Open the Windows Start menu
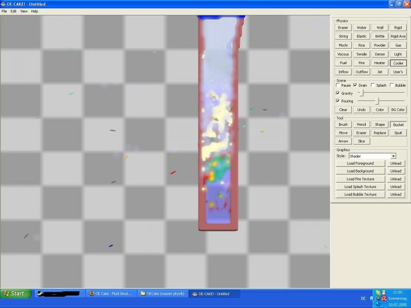 14,294
